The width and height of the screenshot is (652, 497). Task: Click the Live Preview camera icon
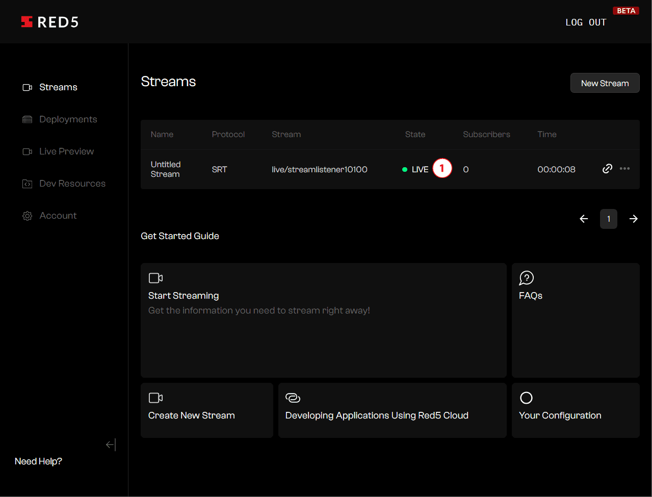[x=28, y=152]
